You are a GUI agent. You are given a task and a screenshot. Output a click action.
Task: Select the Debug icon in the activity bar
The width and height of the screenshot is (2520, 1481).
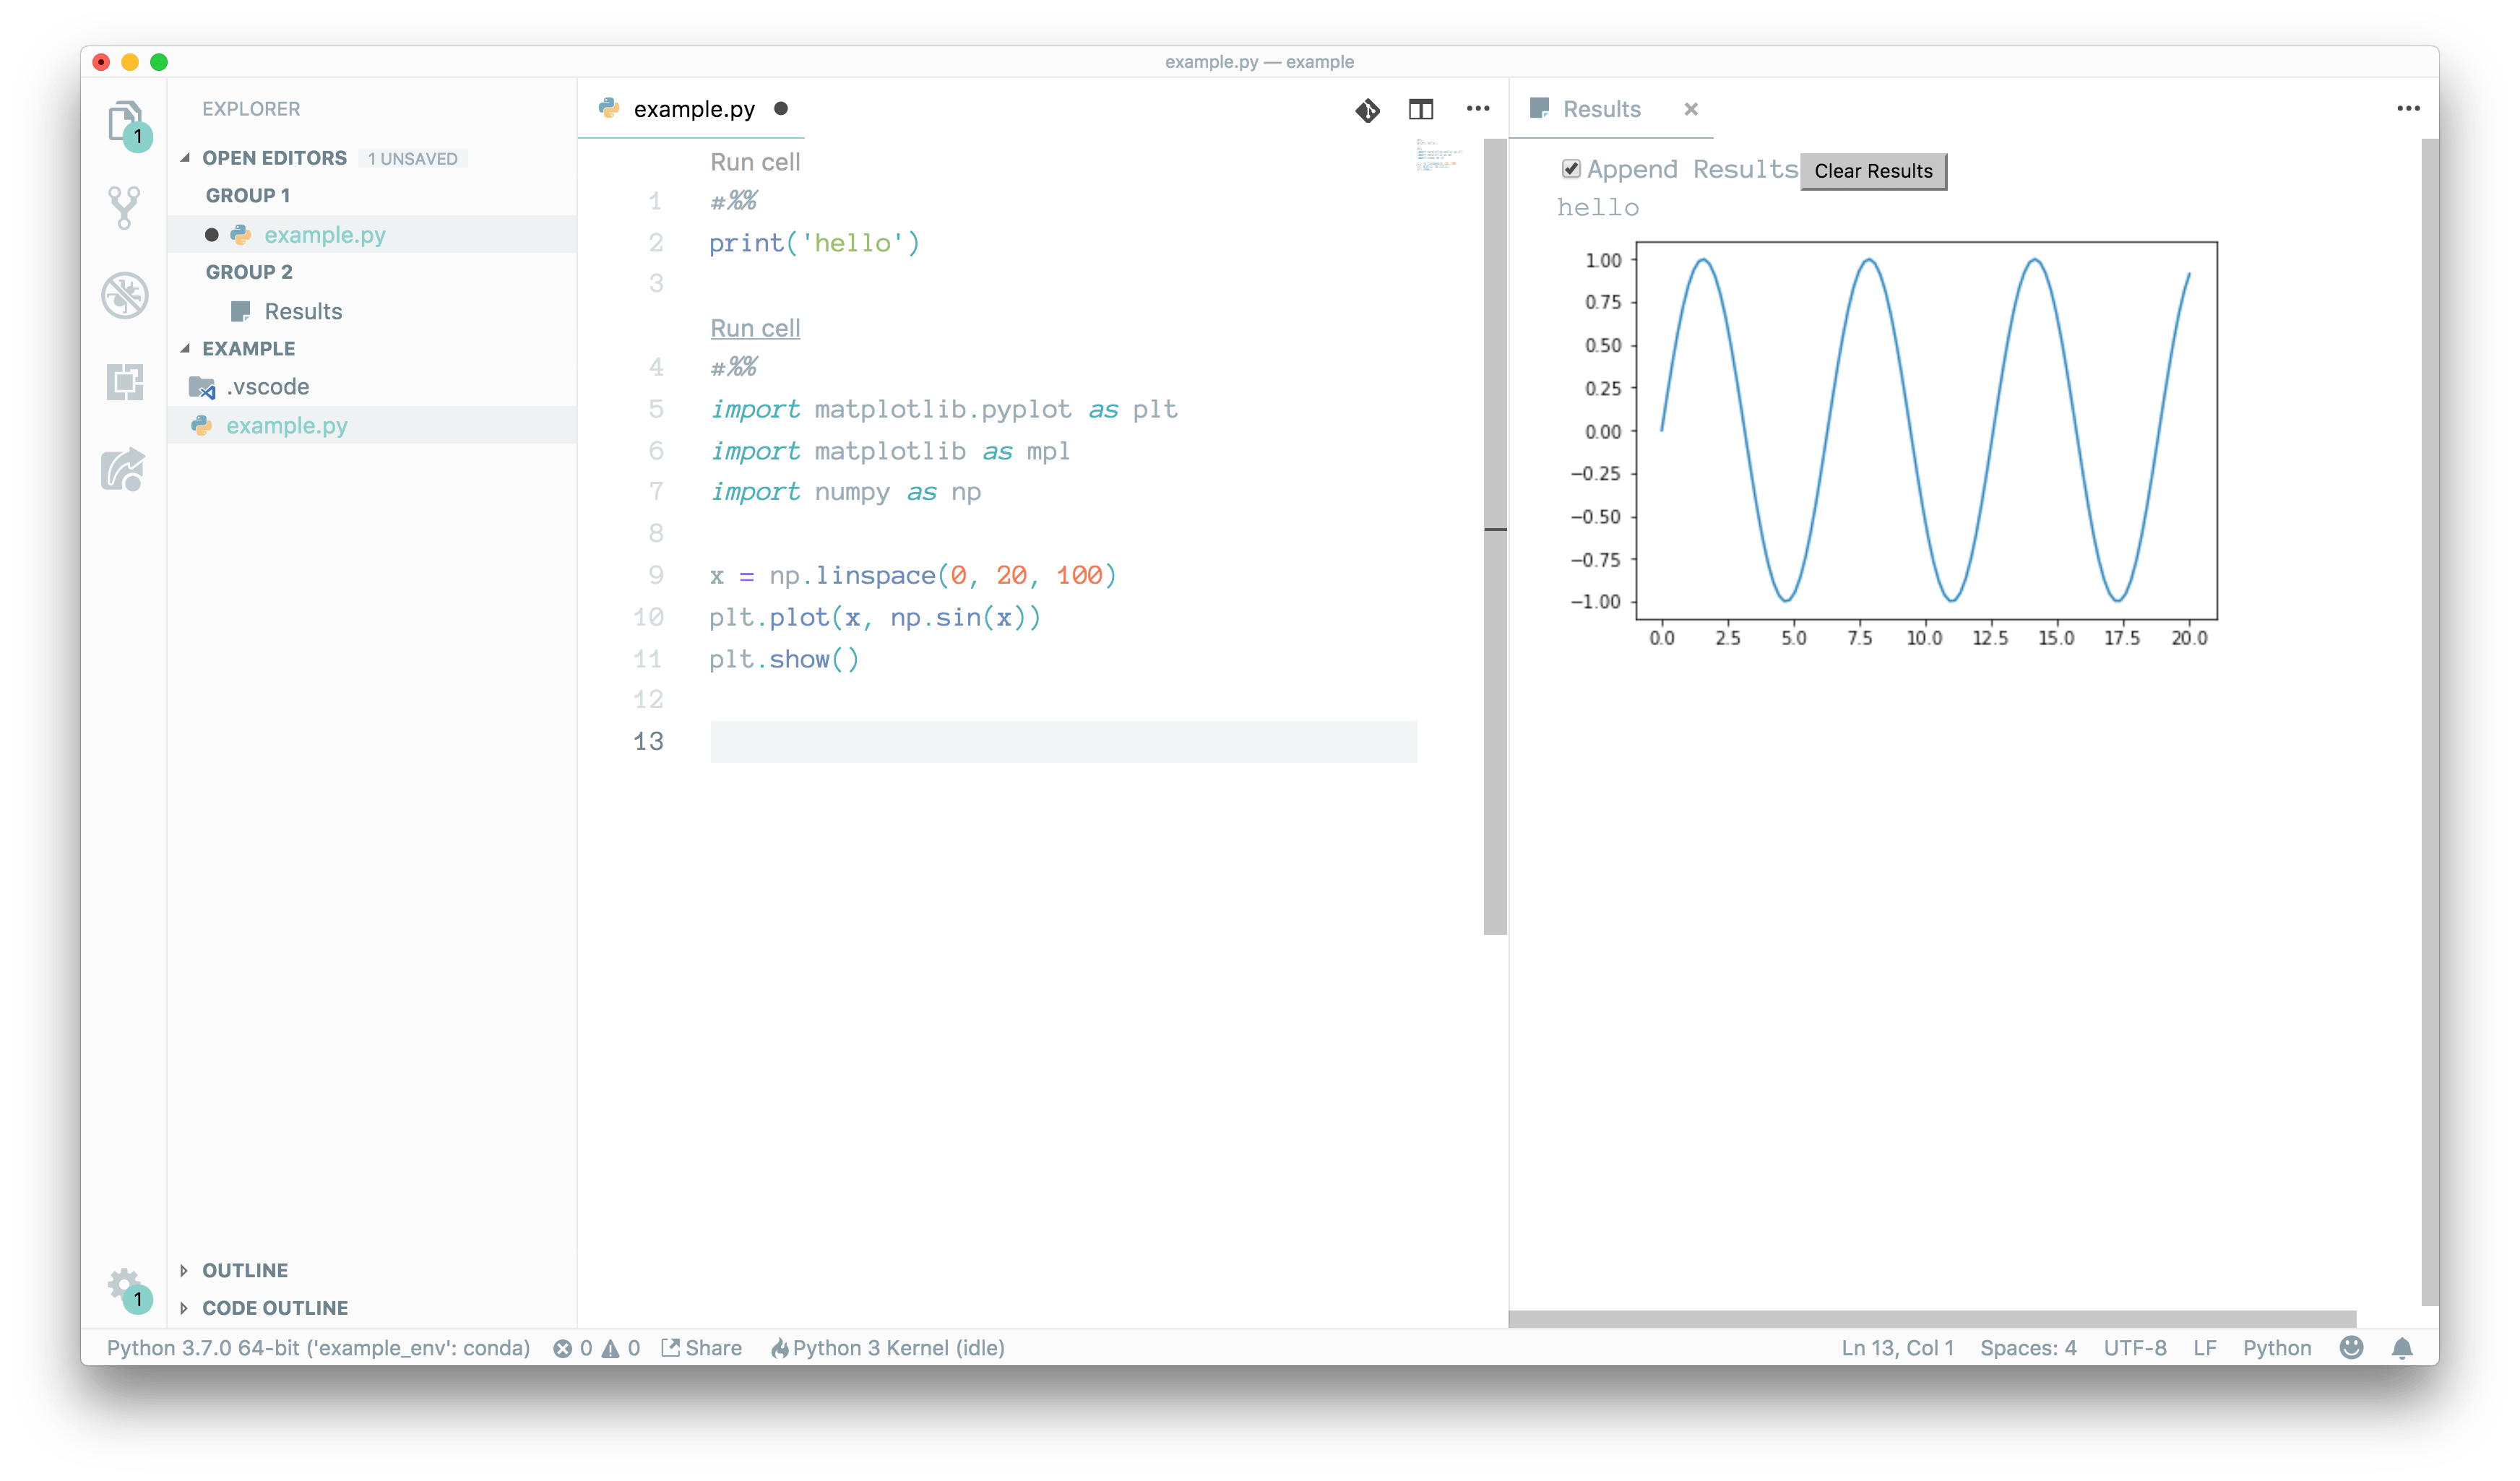pyautogui.click(x=124, y=295)
